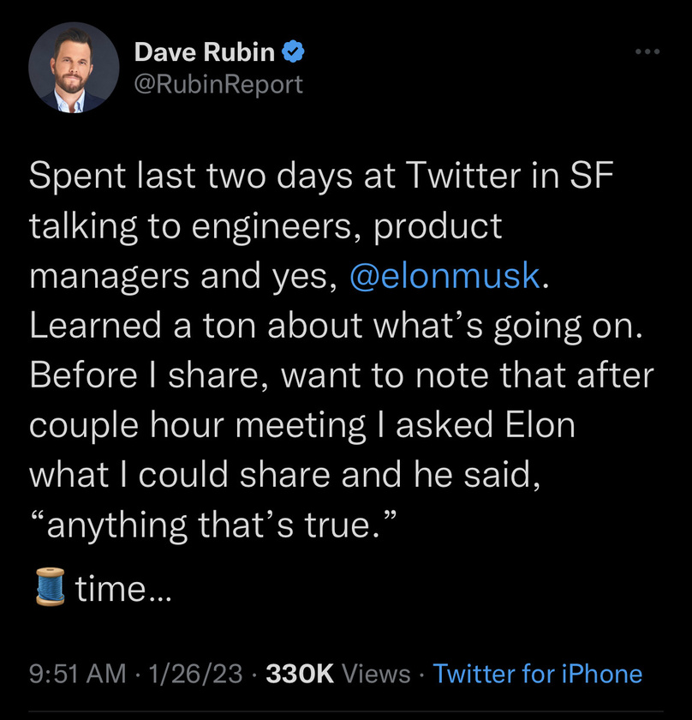Click the "Before I share" line
692x720 pixels.
coord(342,375)
